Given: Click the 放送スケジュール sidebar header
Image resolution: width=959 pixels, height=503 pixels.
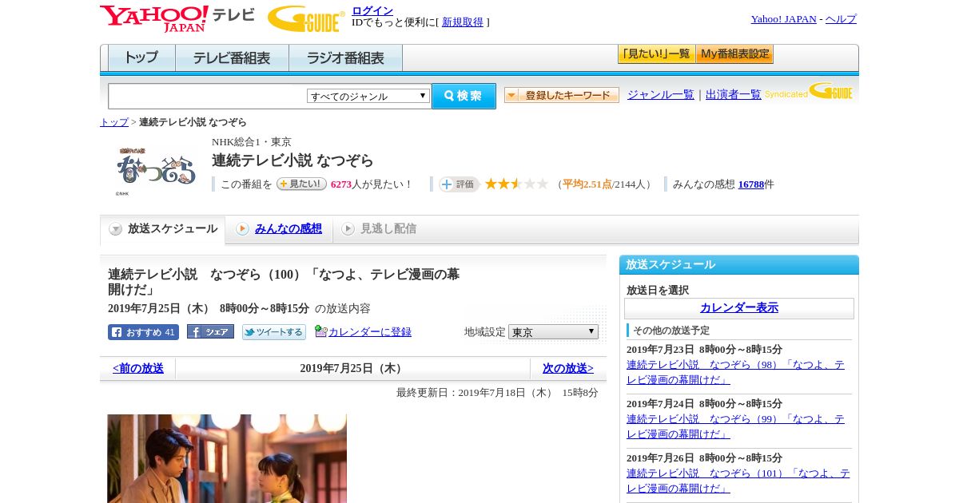Looking at the screenshot, I should coord(739,264).
